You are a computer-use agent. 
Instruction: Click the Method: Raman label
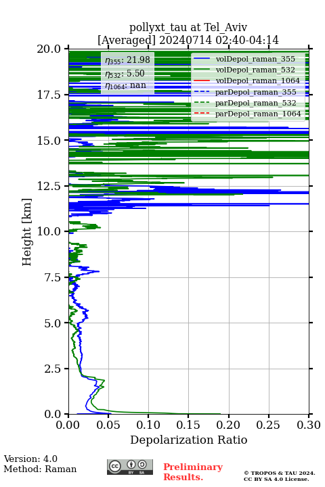pyautogui.click(x=40, y=469)
